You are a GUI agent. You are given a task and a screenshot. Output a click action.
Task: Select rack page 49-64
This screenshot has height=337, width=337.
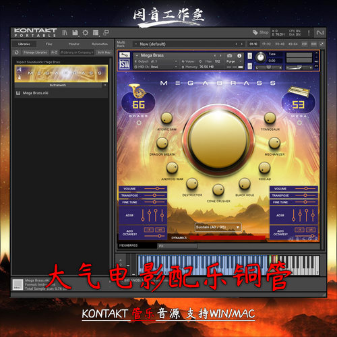point(293,44)
